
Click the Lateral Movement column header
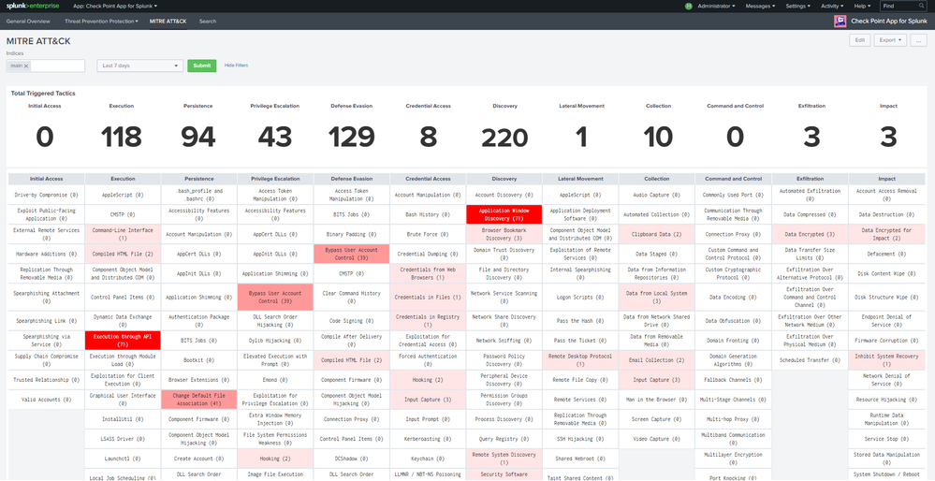tap(581, 178)
